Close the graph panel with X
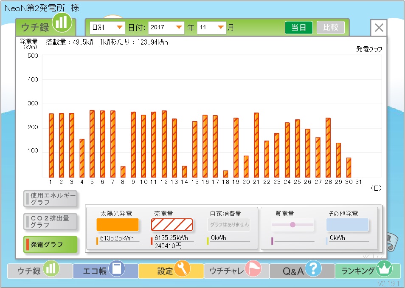 tap(379, 28)
